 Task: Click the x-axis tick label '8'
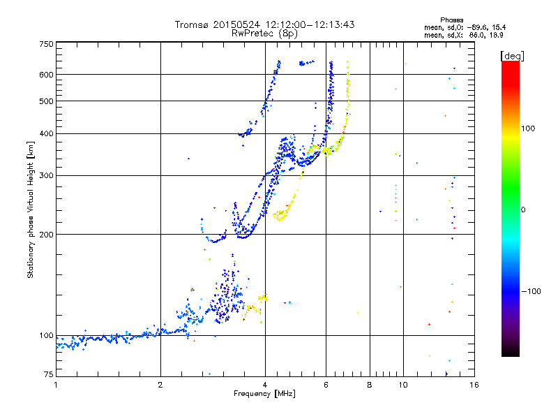coord(370,385)
